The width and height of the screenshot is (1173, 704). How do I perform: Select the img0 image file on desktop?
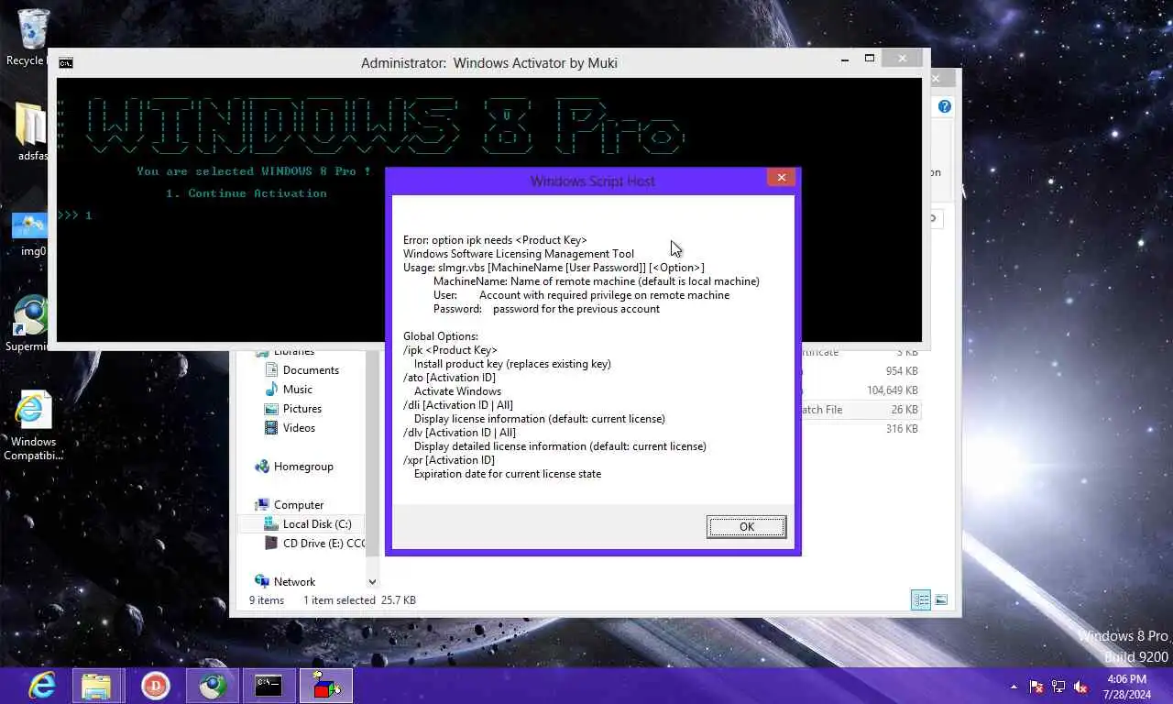[29, 234]
